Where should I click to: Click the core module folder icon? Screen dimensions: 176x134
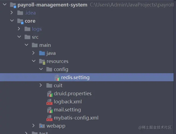pos(20,21)
